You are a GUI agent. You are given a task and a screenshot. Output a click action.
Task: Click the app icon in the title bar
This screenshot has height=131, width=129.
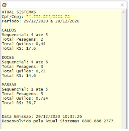(x=4, y=5)
